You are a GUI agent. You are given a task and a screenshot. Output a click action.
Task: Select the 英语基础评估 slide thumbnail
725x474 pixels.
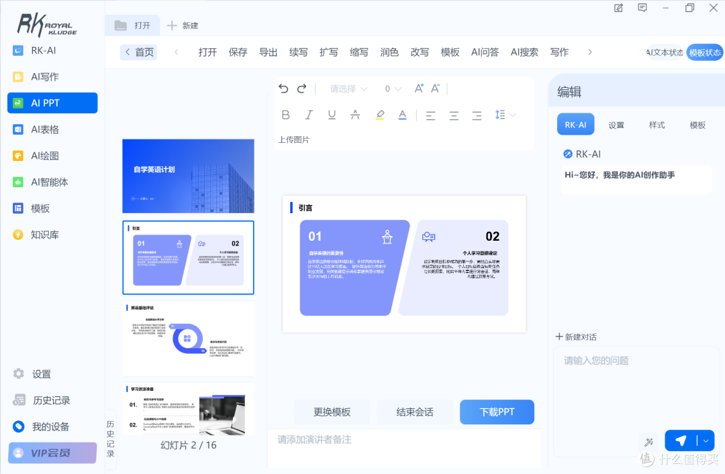[188, 339]
